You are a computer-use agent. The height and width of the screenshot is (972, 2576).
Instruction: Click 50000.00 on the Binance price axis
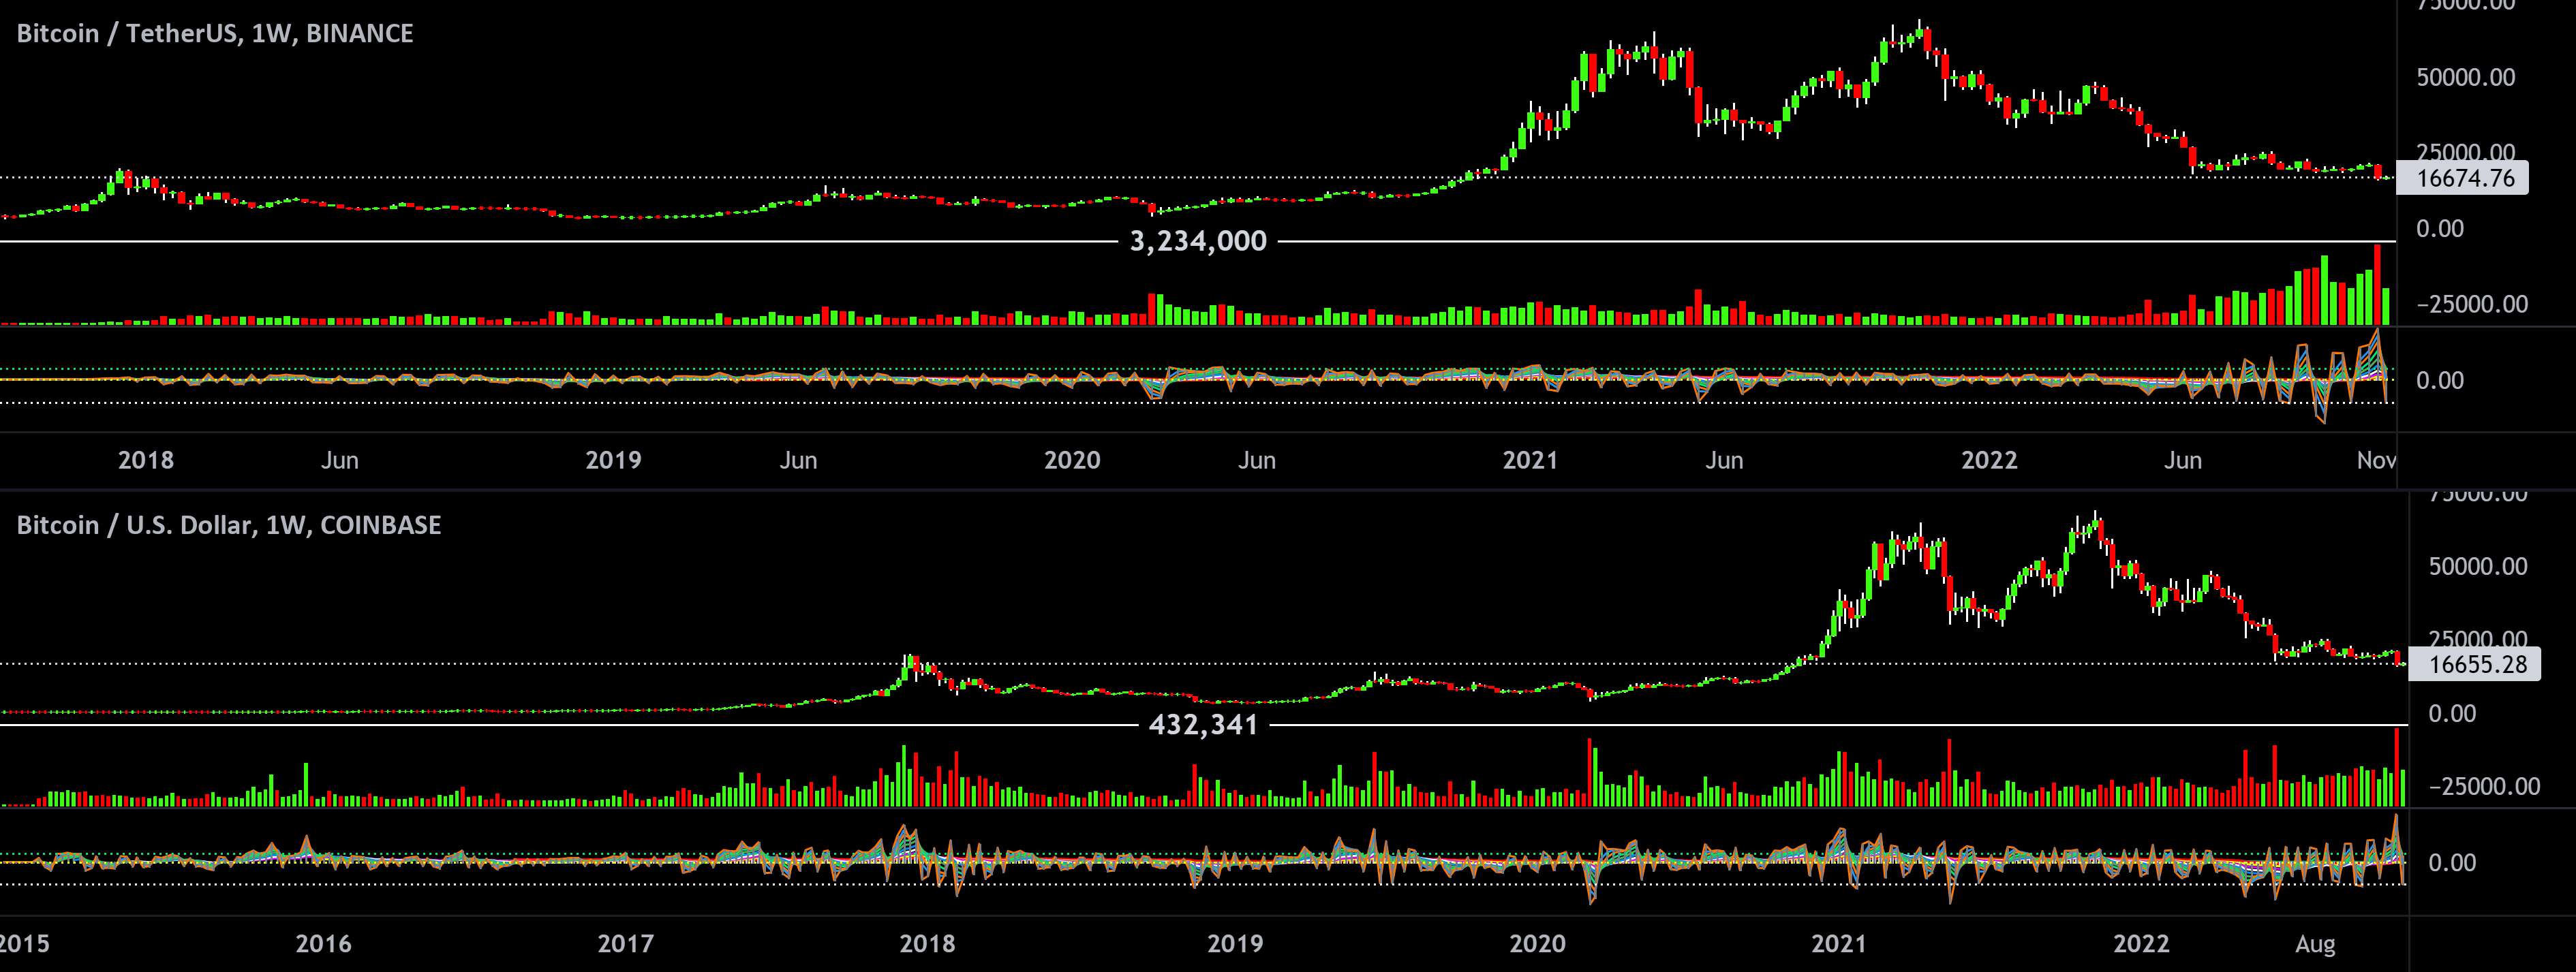[2465, 78]
